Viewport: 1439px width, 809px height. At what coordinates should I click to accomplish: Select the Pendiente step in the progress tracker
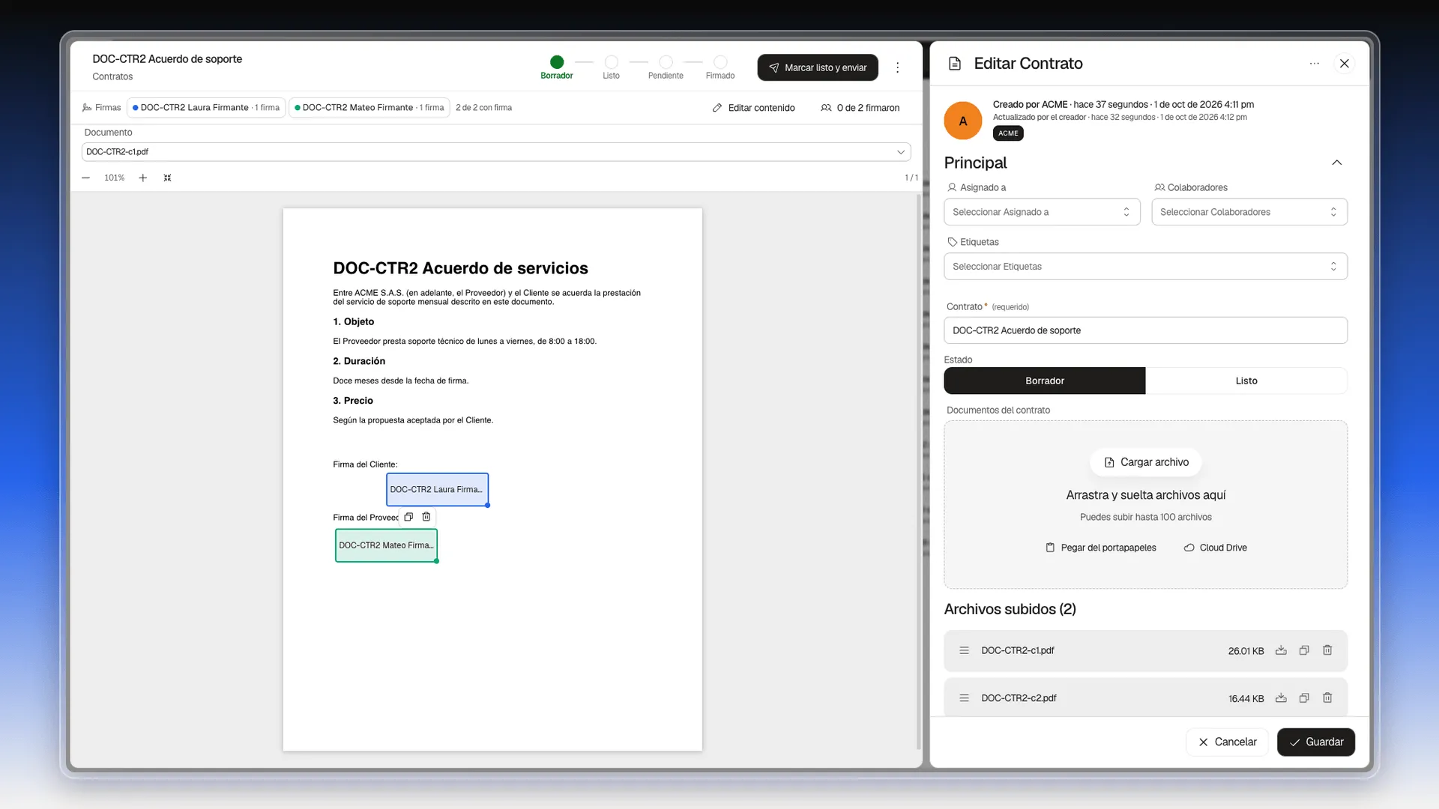click(x=666, y=67)
